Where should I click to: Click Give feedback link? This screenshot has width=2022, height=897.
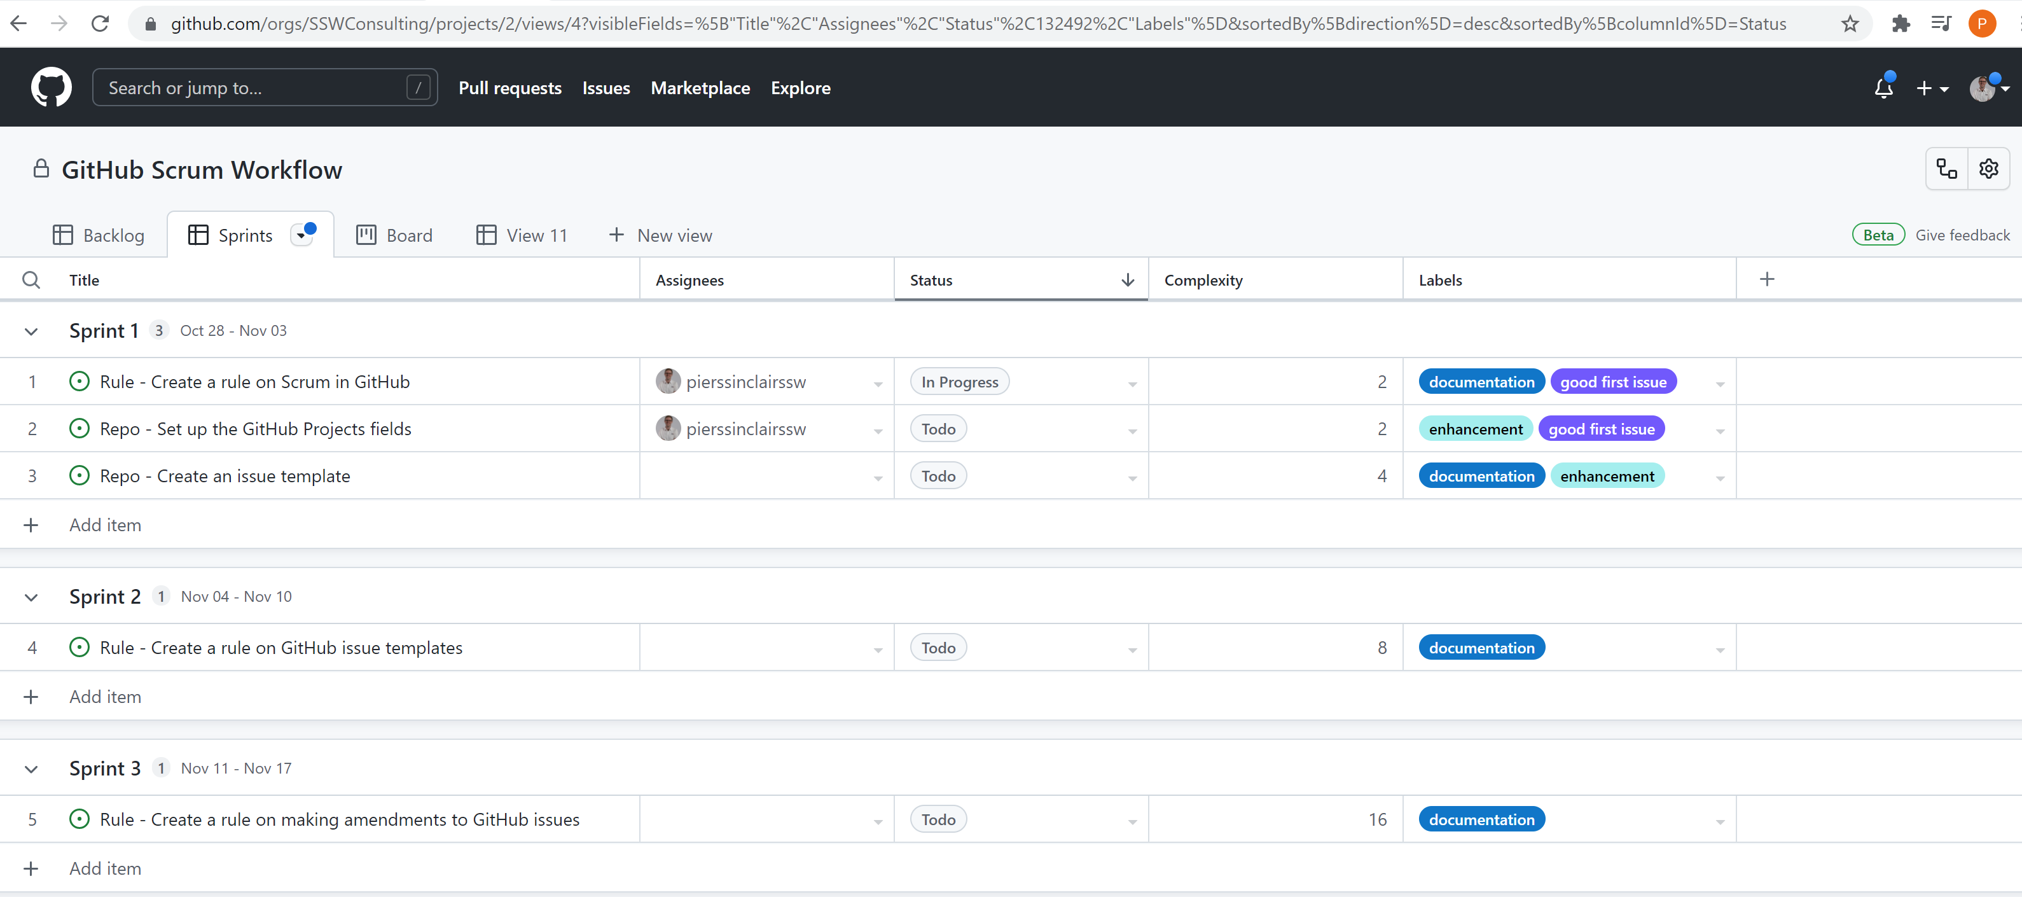pos(1962,235)
